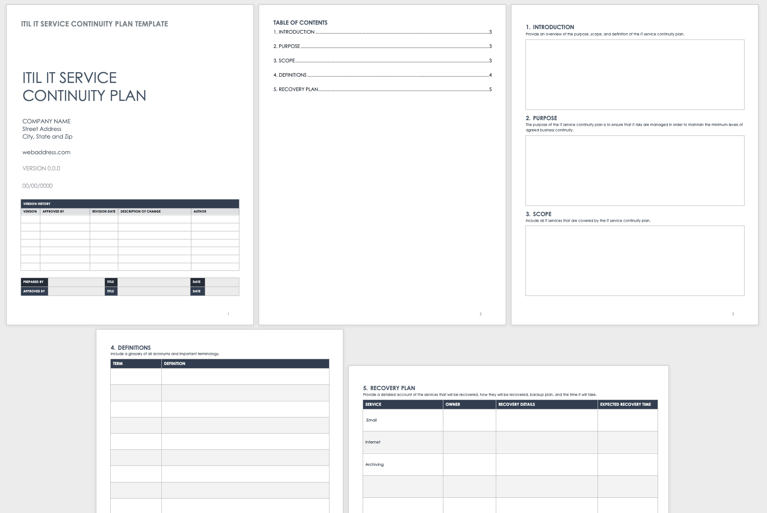Click the field next to 'PREPARED BY'

(76, 282)
